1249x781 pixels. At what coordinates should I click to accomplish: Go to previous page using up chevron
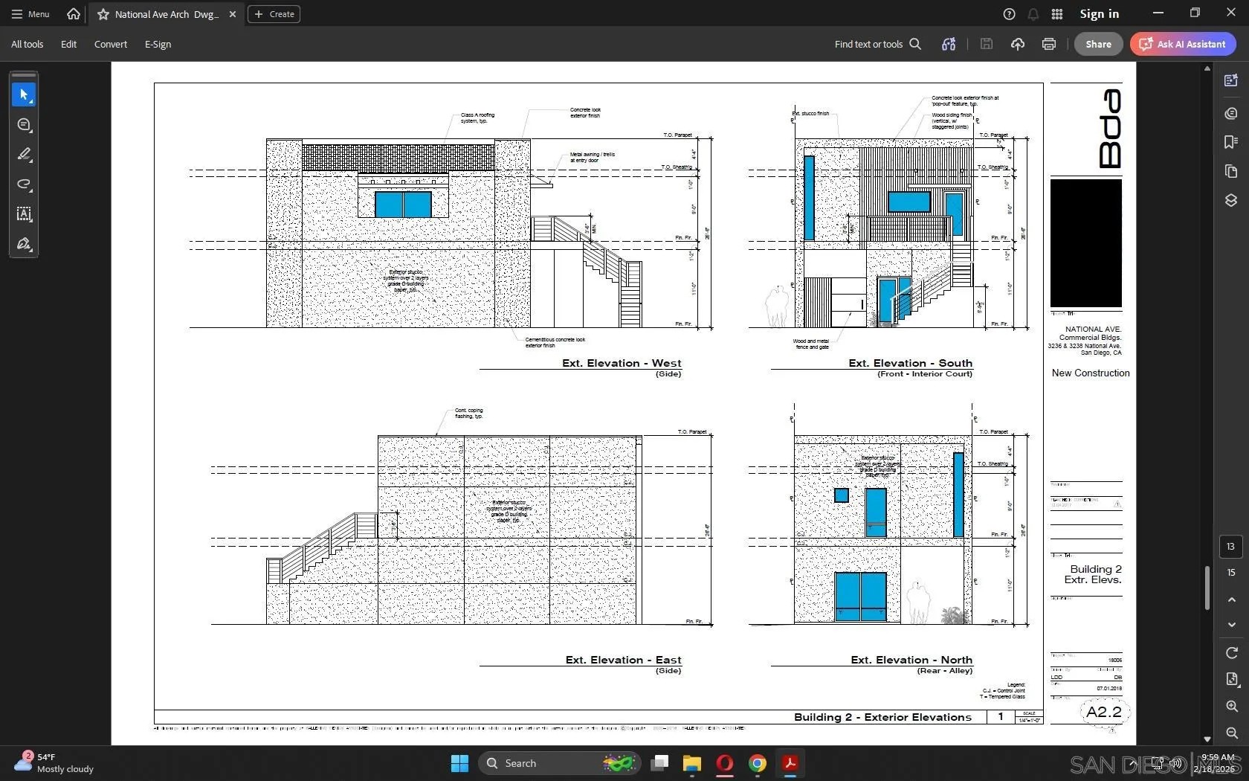point(1231,600)
